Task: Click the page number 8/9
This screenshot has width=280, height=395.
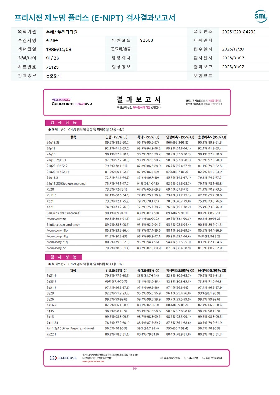Action: click(x=135, y=369)
